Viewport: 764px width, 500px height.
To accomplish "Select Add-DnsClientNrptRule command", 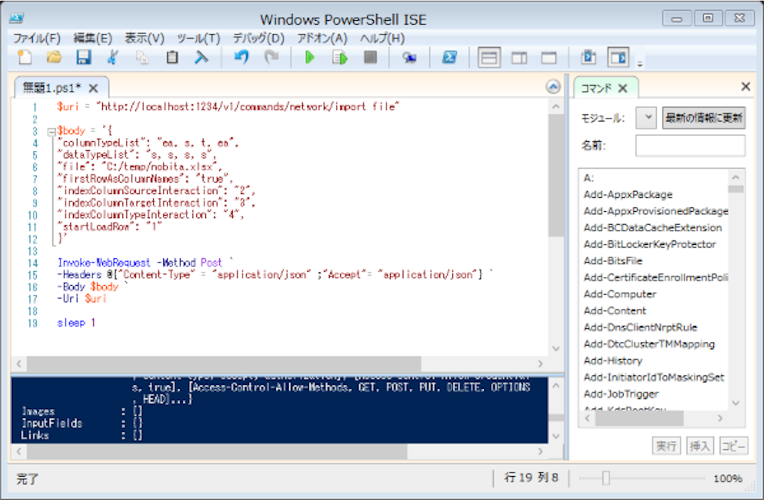I will [640, 327].
